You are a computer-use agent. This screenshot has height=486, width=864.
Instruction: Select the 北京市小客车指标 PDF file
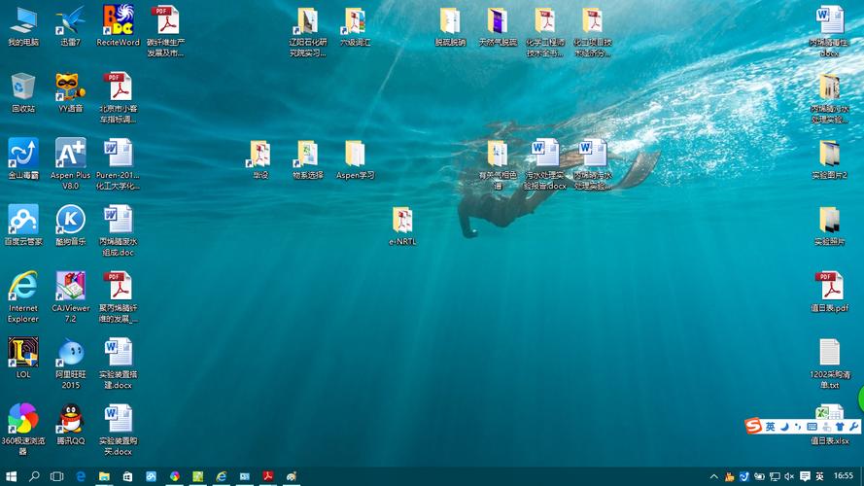click(118, 97)
